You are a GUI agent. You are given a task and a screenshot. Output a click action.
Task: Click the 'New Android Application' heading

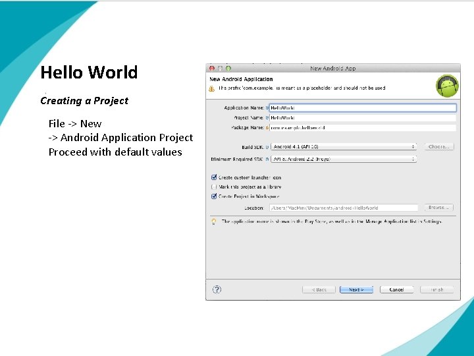pyautogui.click(x=241, y=79)
